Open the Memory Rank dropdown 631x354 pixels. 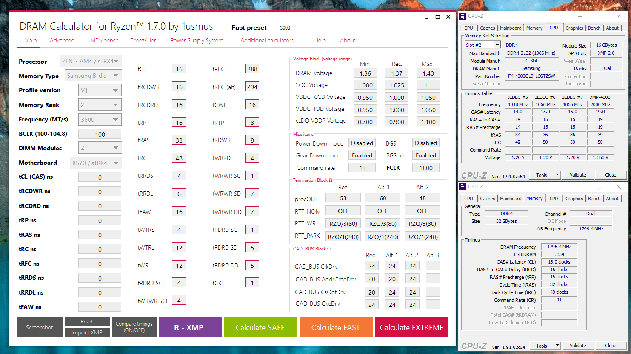tap(100, 105)
